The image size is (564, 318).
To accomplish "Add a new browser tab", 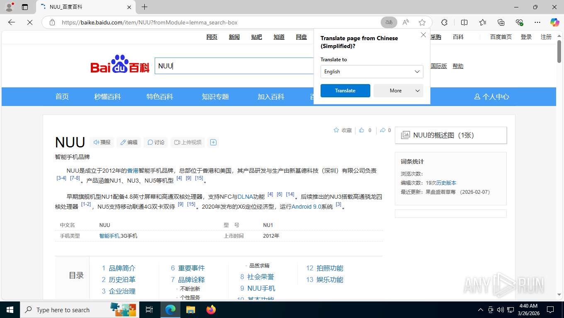I will (x=144, y=7).
